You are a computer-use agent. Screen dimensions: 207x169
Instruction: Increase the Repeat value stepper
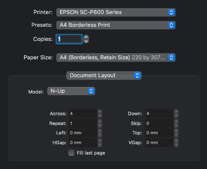(x=100, y=121)
